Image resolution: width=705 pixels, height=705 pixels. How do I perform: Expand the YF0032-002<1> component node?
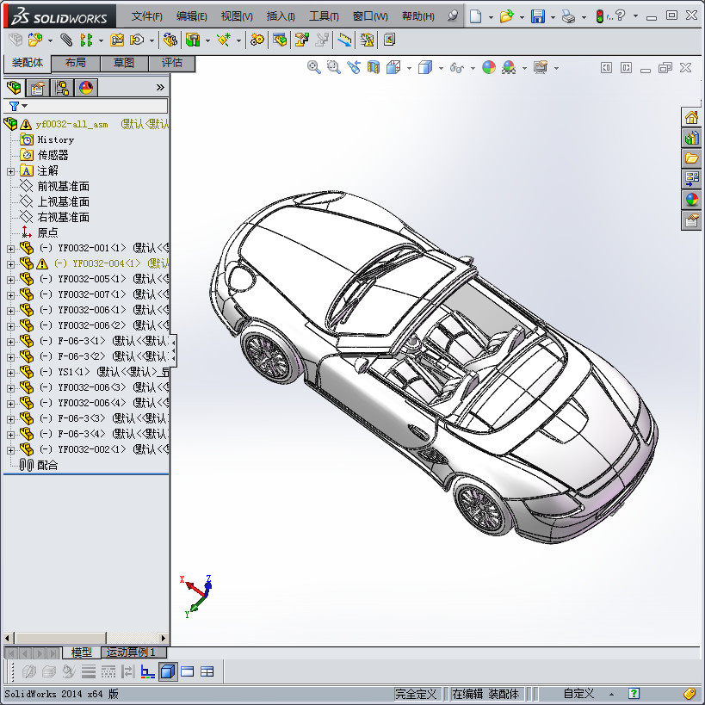[10, 450]
